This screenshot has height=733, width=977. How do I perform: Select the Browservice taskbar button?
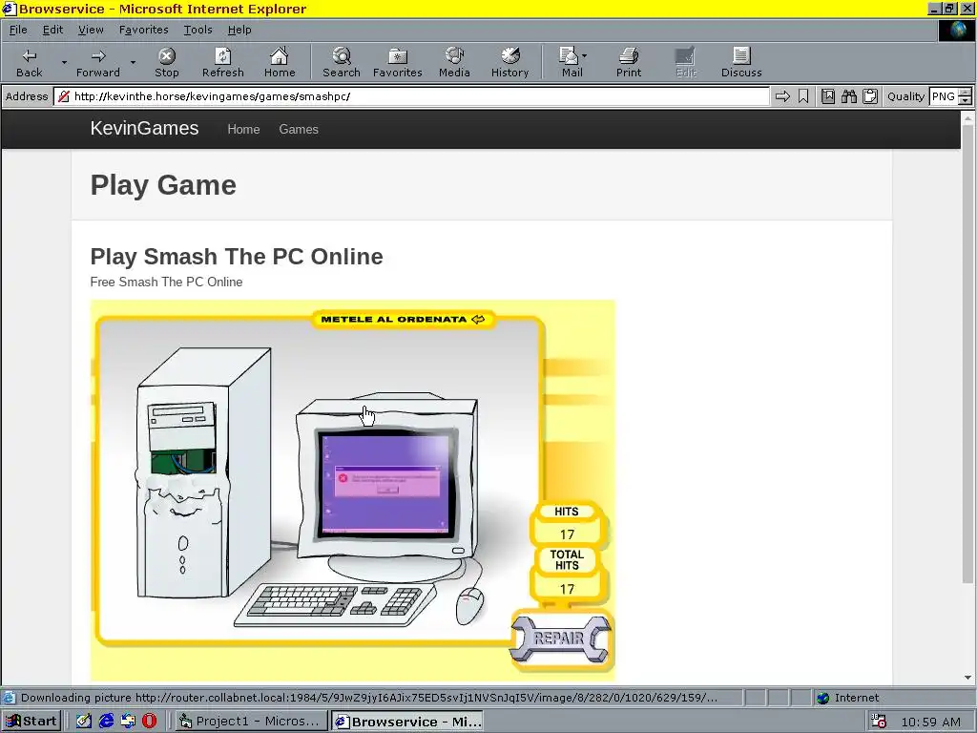tap(406, 722)
